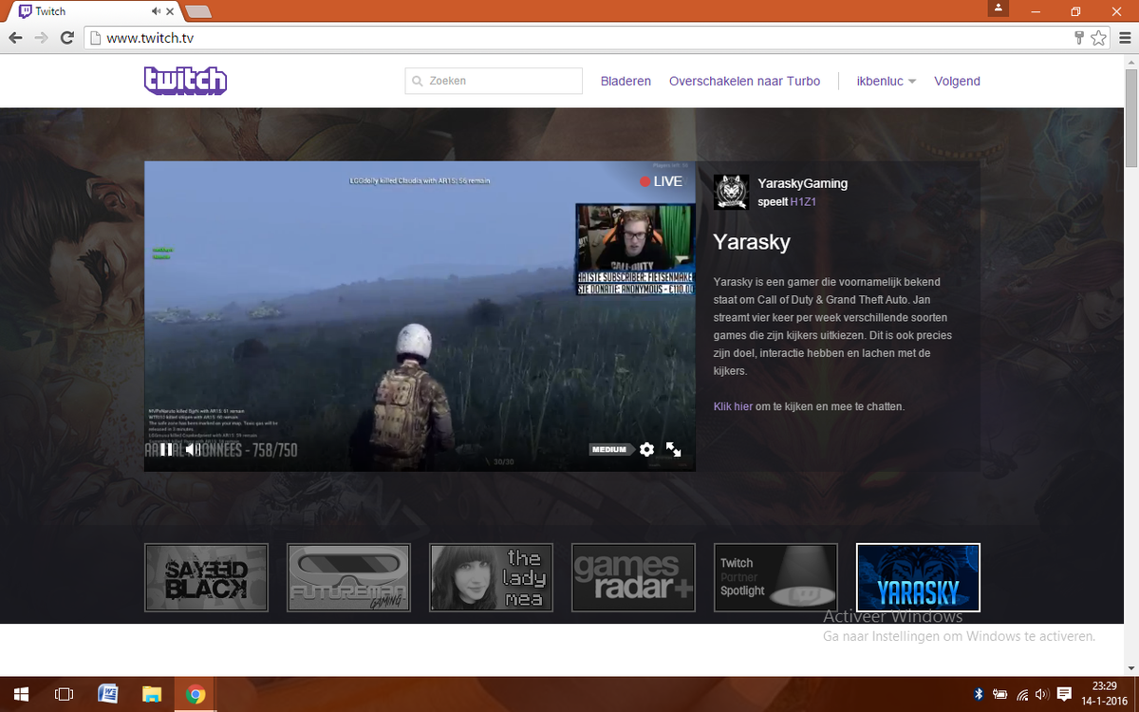Open the YaraskyGaming channel name link
1139x712 pixels.
click(803, 183)
